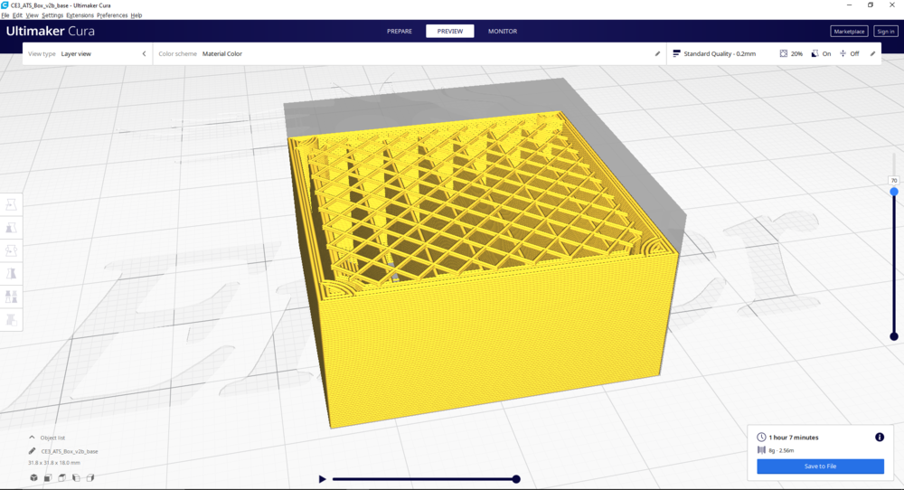Switch to the PREVIEW stage
904x490 pixels.
[x=449, y=31]
